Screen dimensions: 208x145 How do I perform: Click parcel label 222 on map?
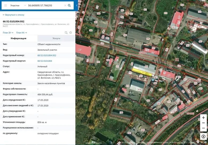tap(200, 12)
